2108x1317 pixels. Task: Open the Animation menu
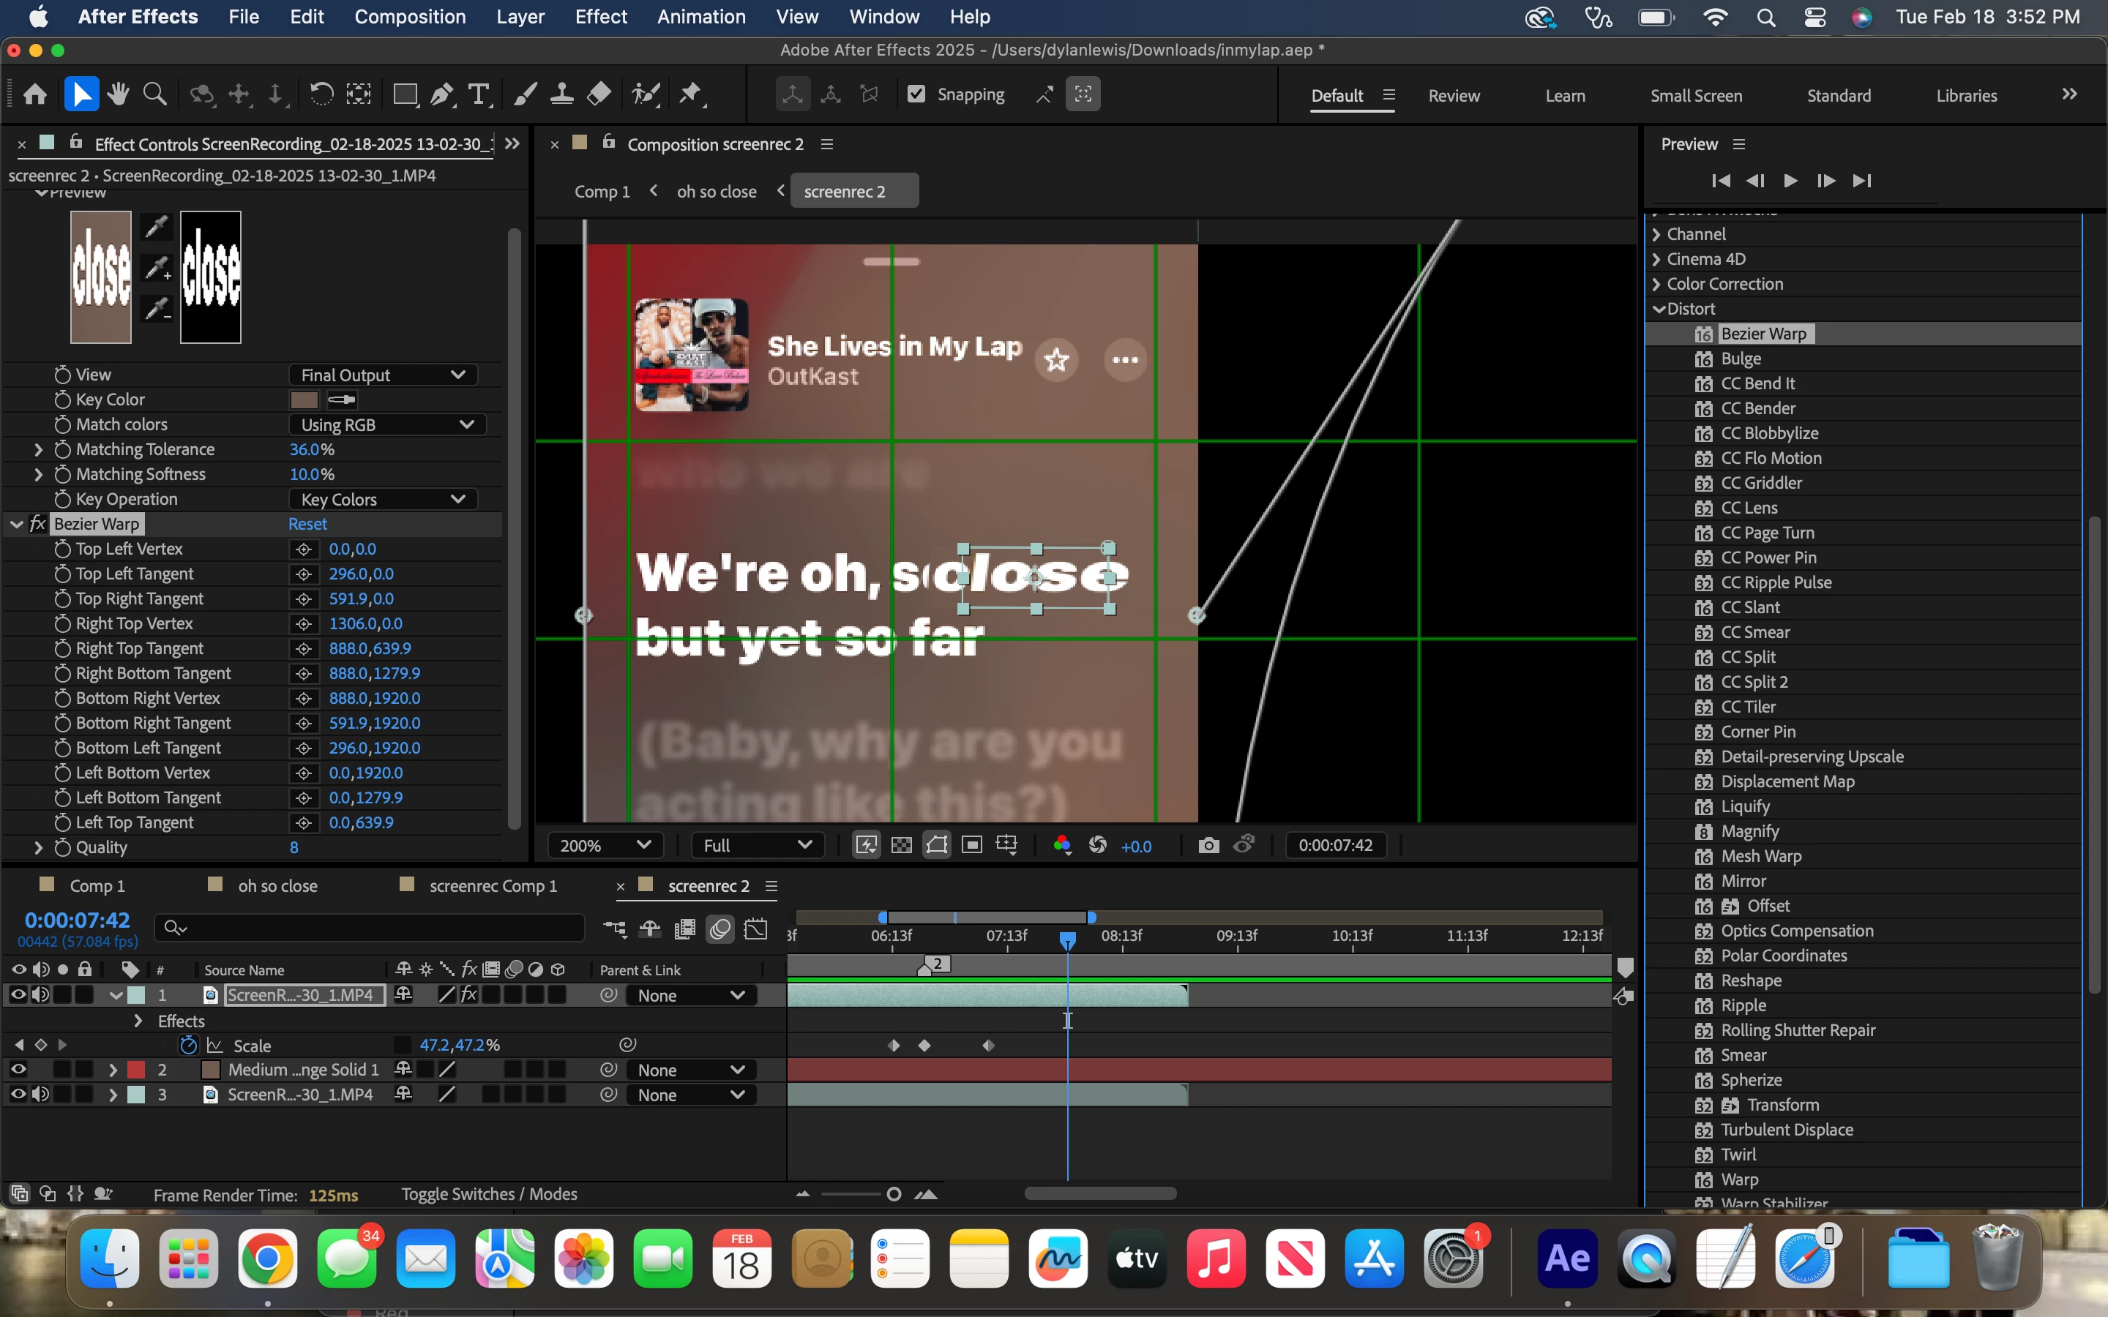tap(701, 17)
